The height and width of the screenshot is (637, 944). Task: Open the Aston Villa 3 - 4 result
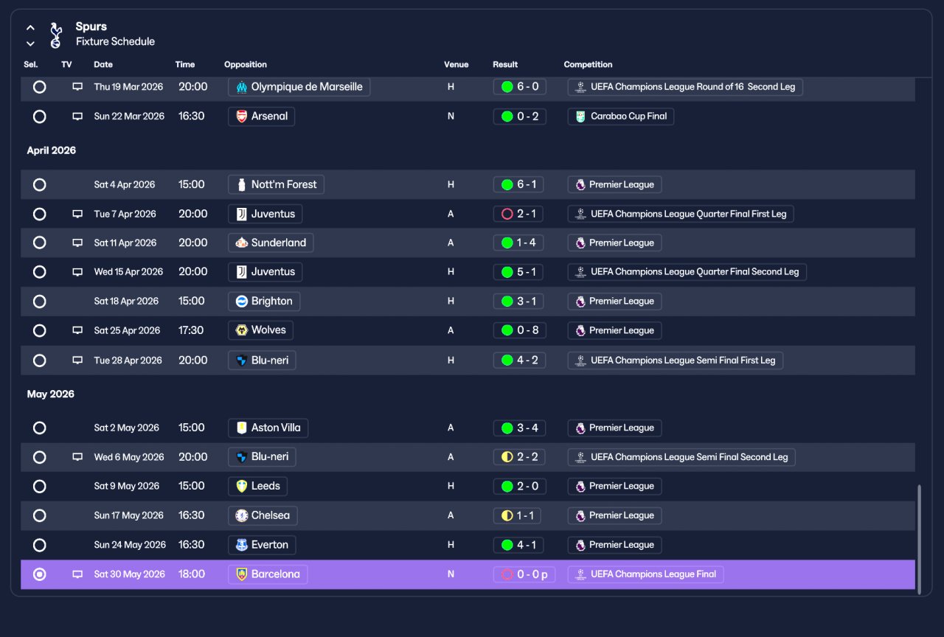[x=520, y=428]
